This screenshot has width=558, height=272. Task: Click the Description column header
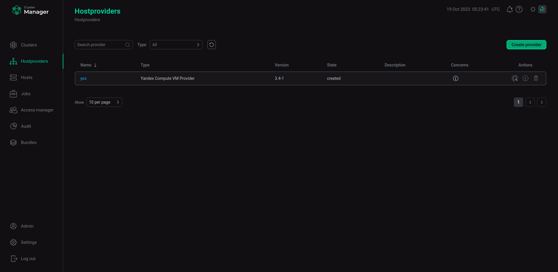[x=395, y=65]
